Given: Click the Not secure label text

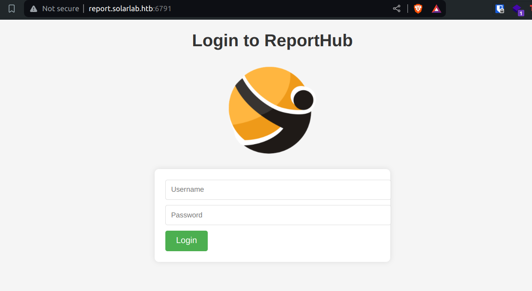Looking at the screenshot, I should [x=60, y=9].
